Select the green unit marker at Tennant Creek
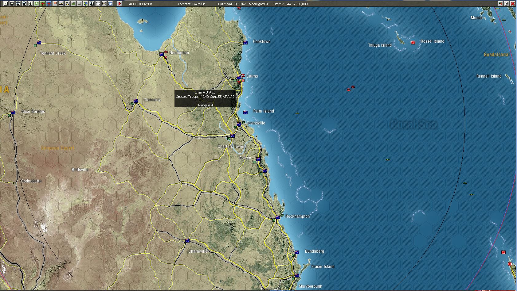The image size is (517, 291). 35,45
